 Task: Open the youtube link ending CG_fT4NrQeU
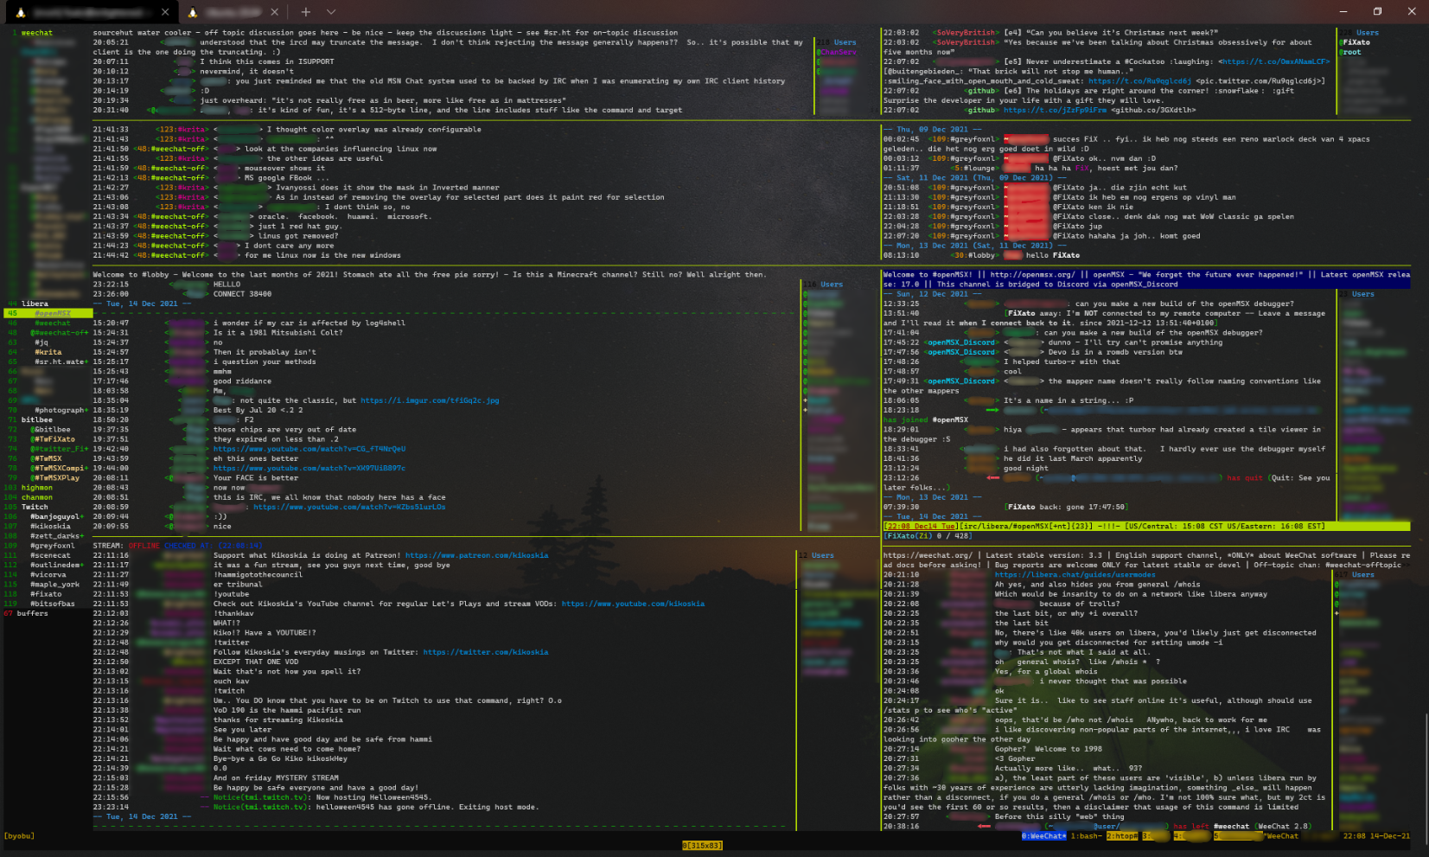coord(309,449)
